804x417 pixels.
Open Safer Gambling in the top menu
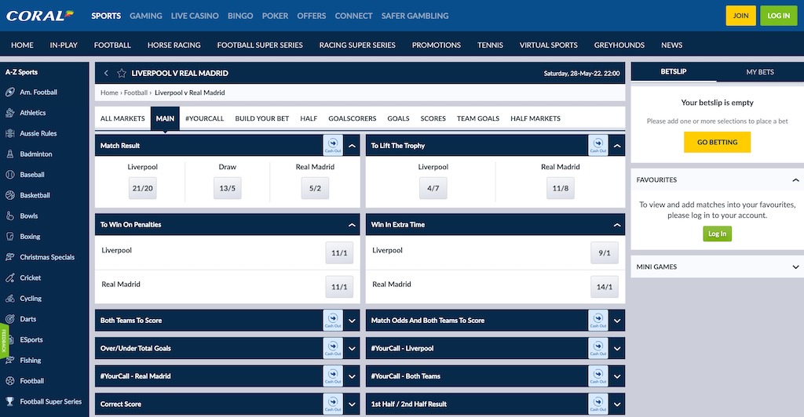(x=415, y=16)
